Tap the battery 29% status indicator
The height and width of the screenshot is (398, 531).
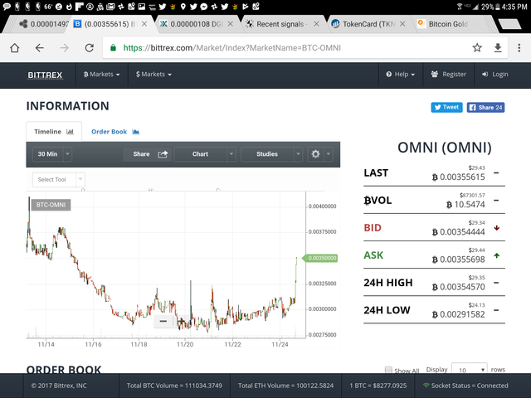(x=490, y=7)
